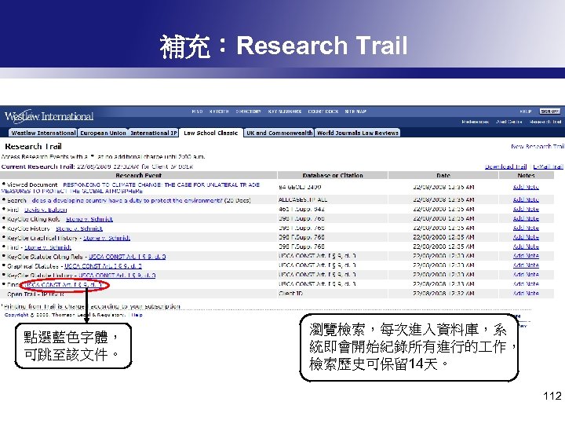Add Note for Find Stone v. Schmidt row
Image resolution: width=565 pixels, height=424 pixels.
(526, 247)
